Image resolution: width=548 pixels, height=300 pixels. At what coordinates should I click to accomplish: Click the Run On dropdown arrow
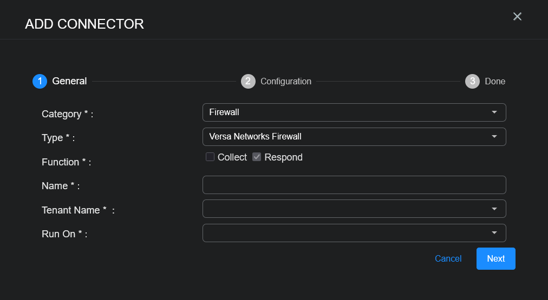(x=494, y=233)
